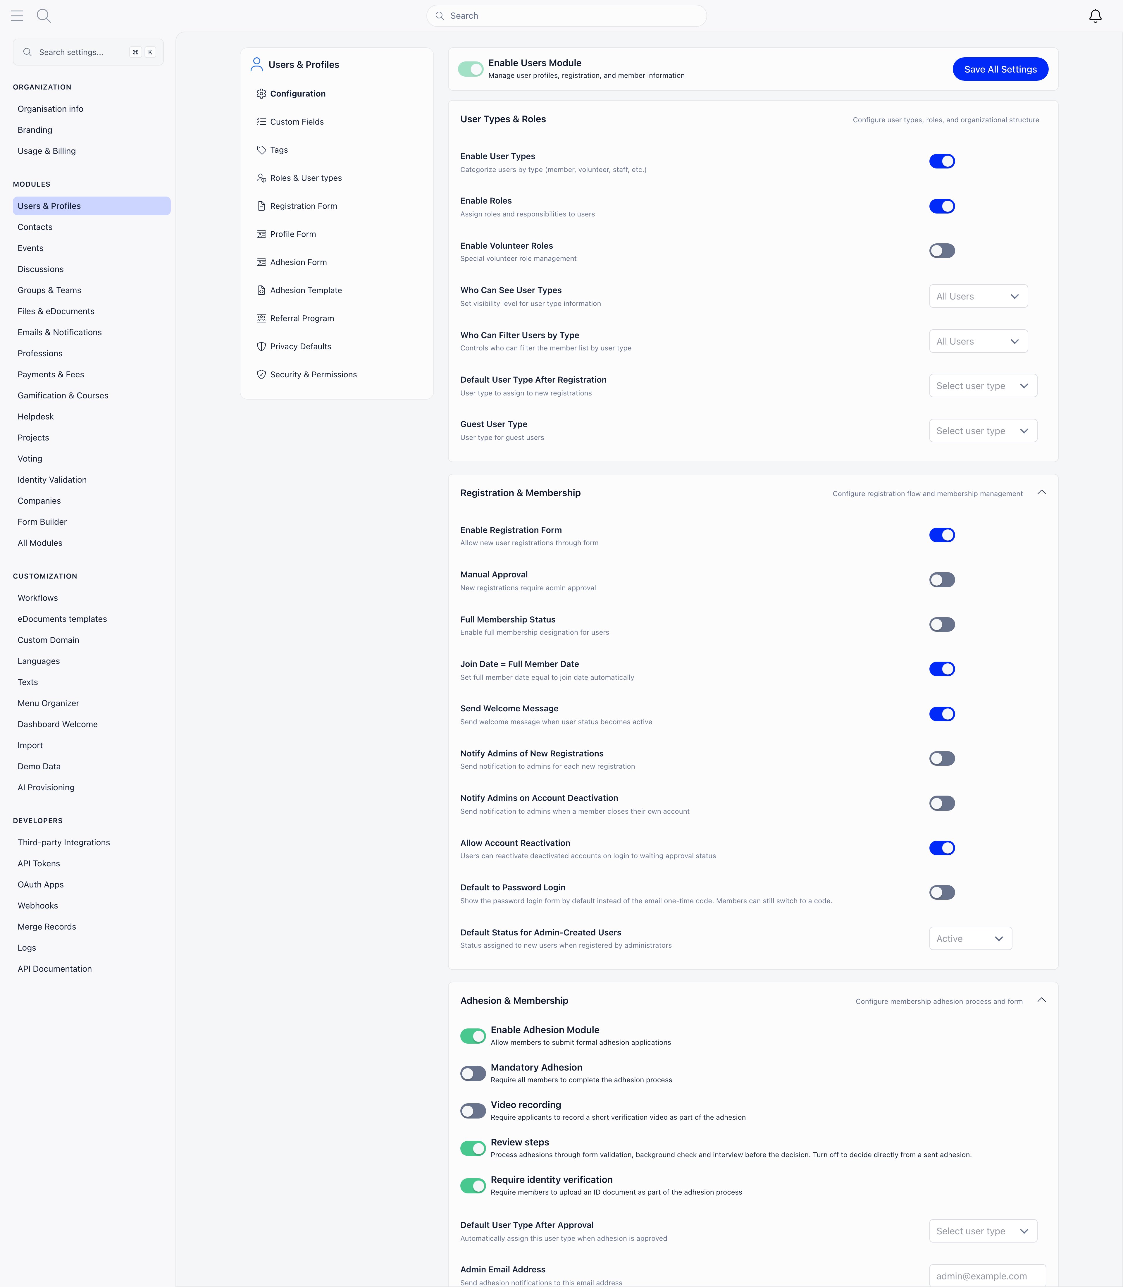
Task: Click the search icon in settings search
Action: 27,52
